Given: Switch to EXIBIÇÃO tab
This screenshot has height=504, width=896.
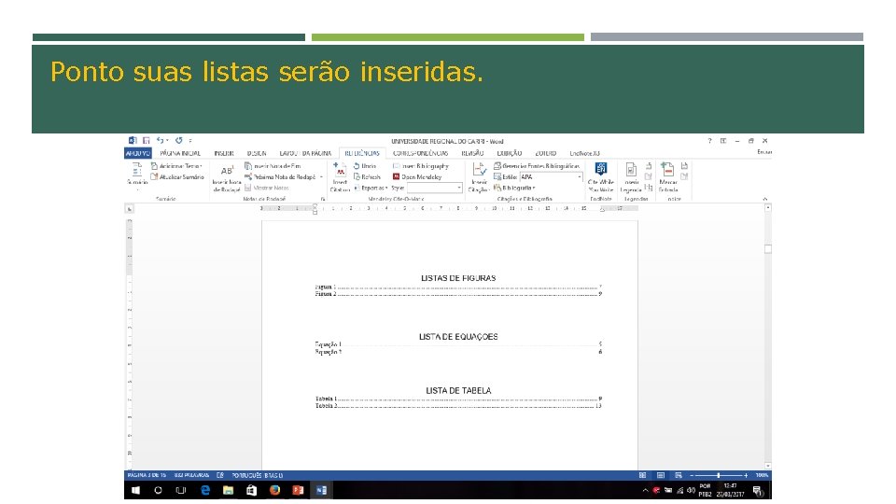Looking at the screenshot, I should (510, 153).
